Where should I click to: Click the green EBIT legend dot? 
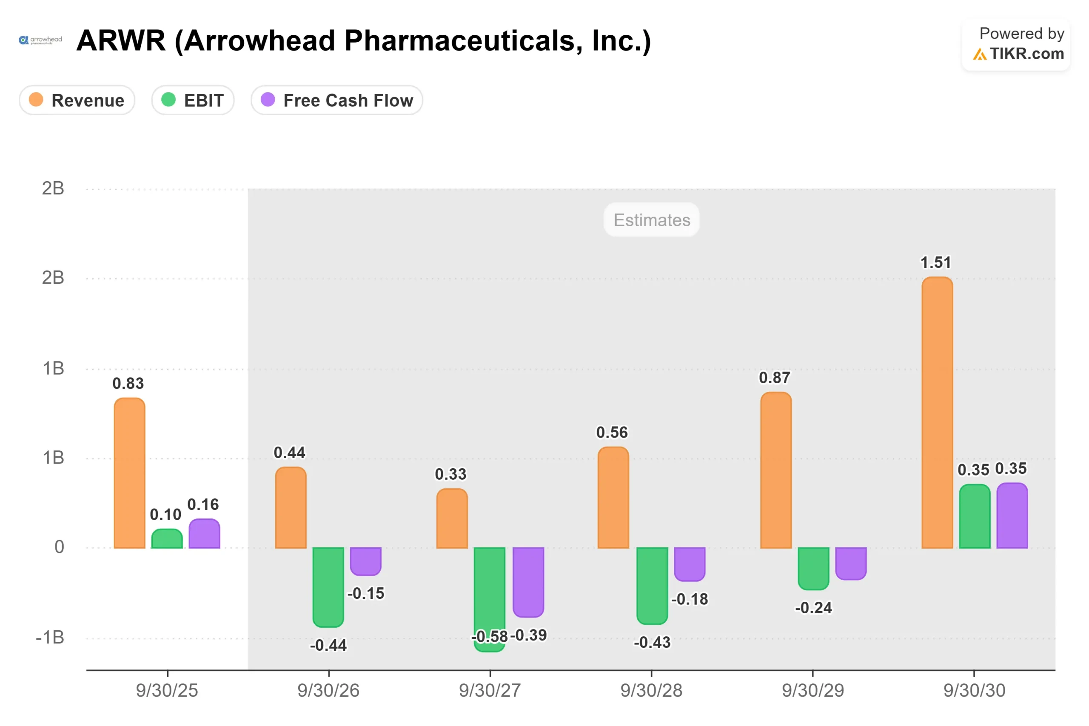pyautogui.click(x=168, y=100)
